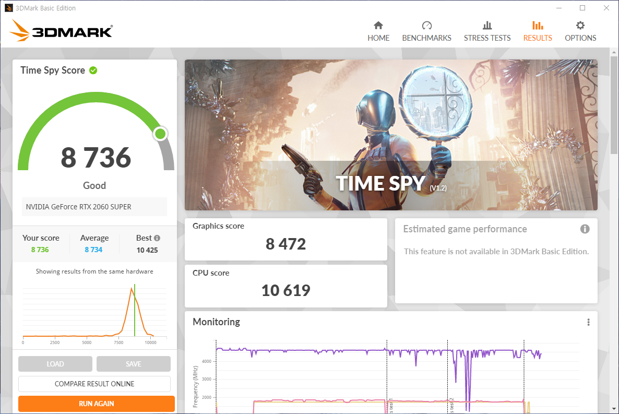Click the large 8 736 score
Image resolution: width=619 pixels, height=414 pixels.
(96, 157)
